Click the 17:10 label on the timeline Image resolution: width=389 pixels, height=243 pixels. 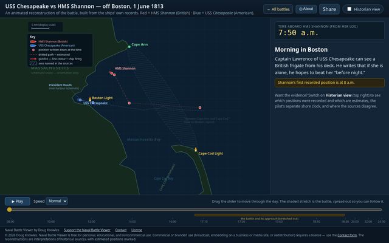[x=204, y=221]
